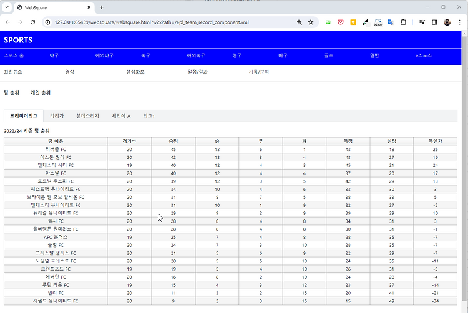The width and height of the screenshot is (468, 313).
Task: Switch to the 세리에 A tab
Action: pyautogui.click(x=121, y=116)
